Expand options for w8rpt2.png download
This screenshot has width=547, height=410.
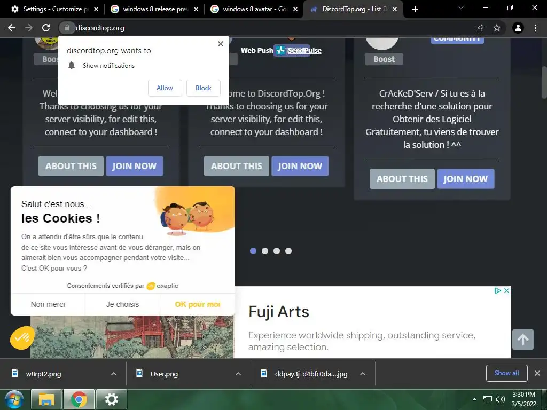114,374
